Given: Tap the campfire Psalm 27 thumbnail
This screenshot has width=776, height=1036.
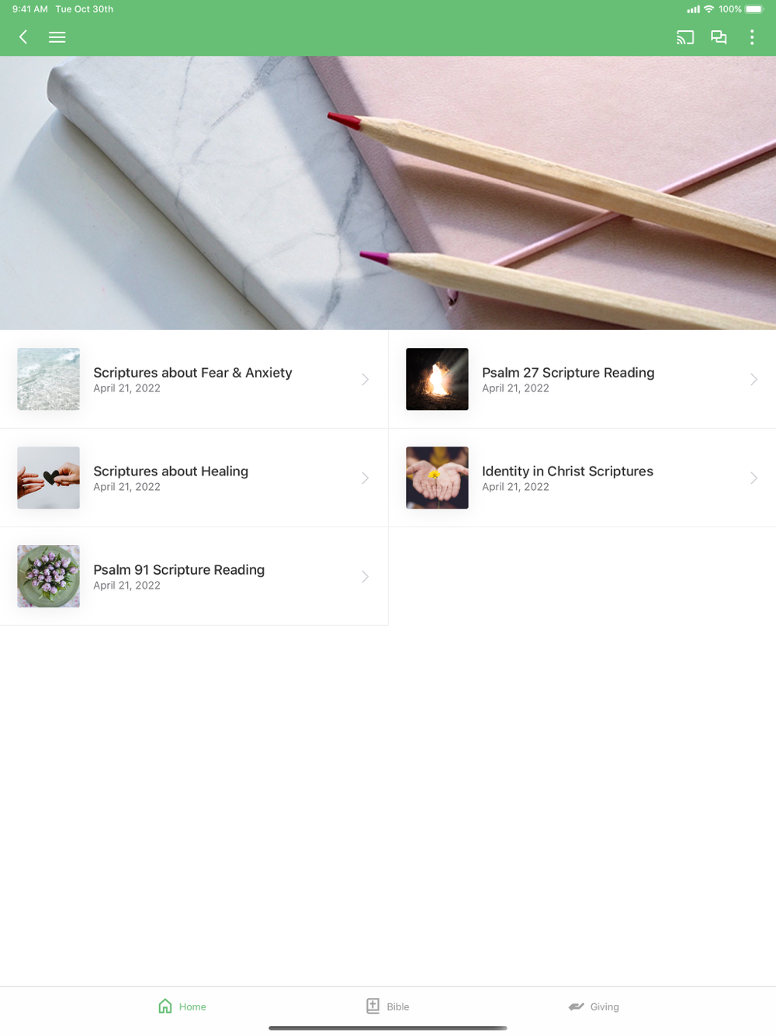Looking at the screenshot, I should (437, 379).
